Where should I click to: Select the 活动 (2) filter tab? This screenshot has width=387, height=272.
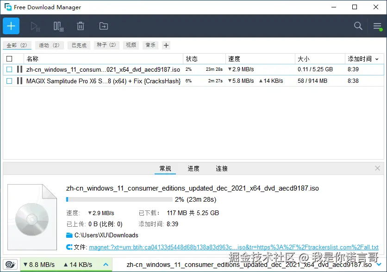pyautogui.click(x=50, y=45)
